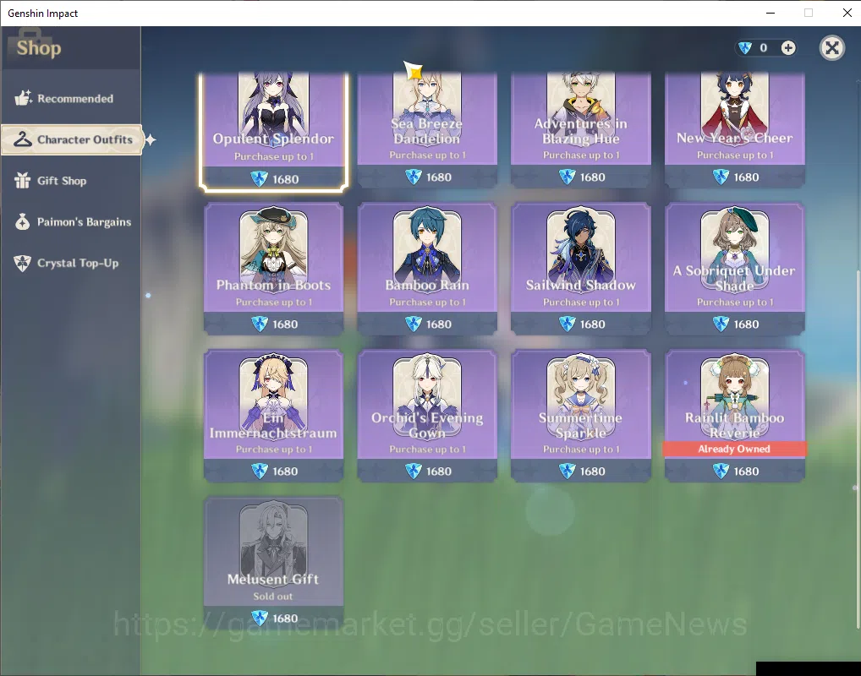Screen dimensions: 861x676
Task: Go to Paimon's Bargains tab
Action: point(71,221)
